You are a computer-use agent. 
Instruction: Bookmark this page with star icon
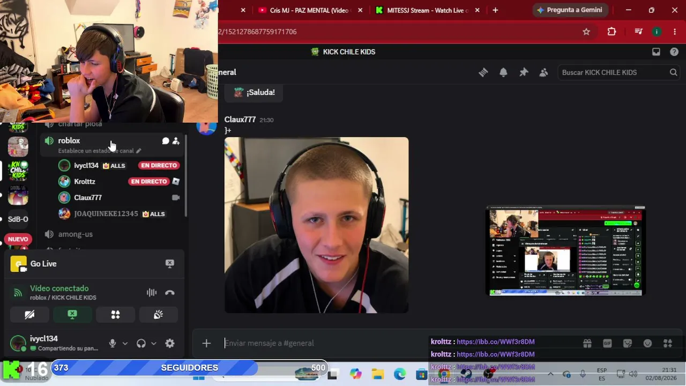[x=586, y=32]
